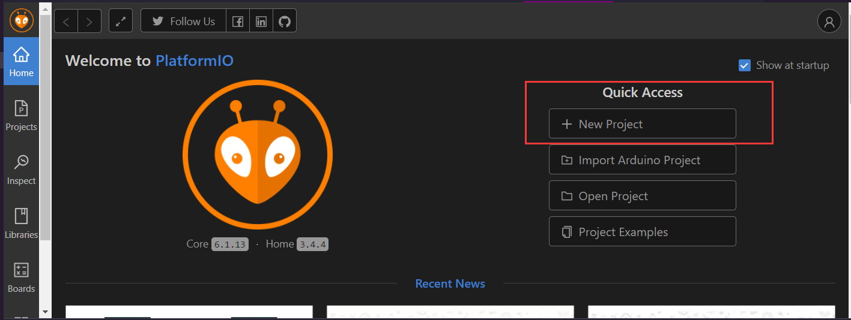
Task: Uncheck the Show at startup checkbox
Action: click(x=745, y=65)
